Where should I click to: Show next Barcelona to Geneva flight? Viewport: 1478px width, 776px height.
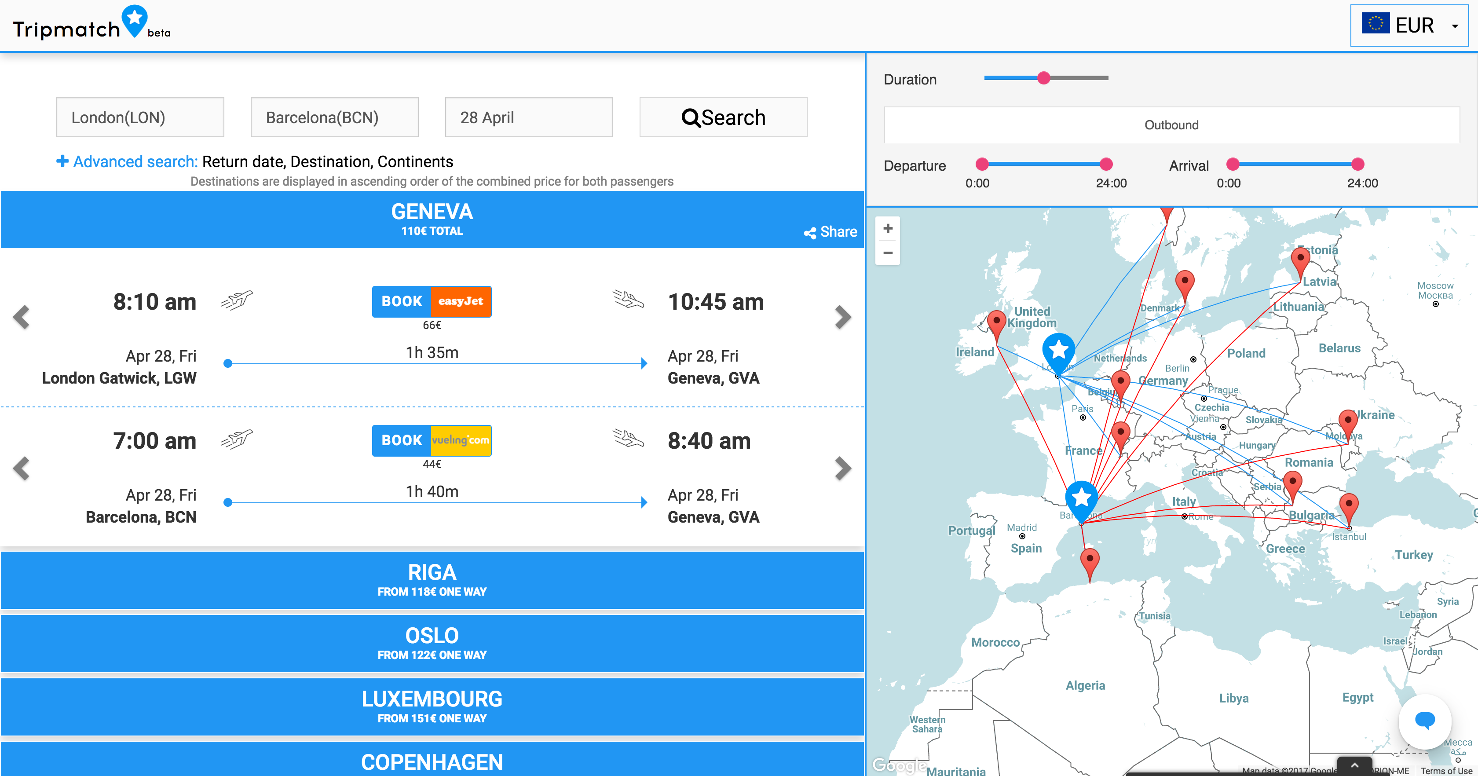842,469
